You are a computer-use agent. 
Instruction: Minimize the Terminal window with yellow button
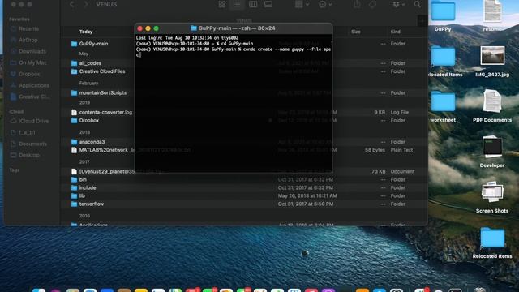[x=148, y=28]
